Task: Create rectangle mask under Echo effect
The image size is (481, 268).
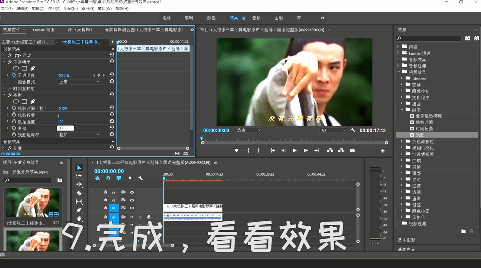Action: click(x=24, y=101)
